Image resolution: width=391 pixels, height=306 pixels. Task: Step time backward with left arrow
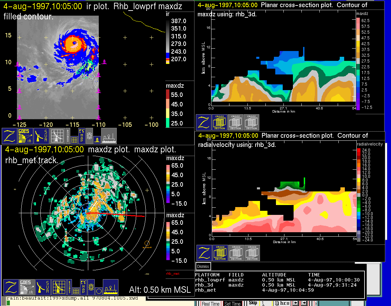pyautogui.click(x=295, y=303)
